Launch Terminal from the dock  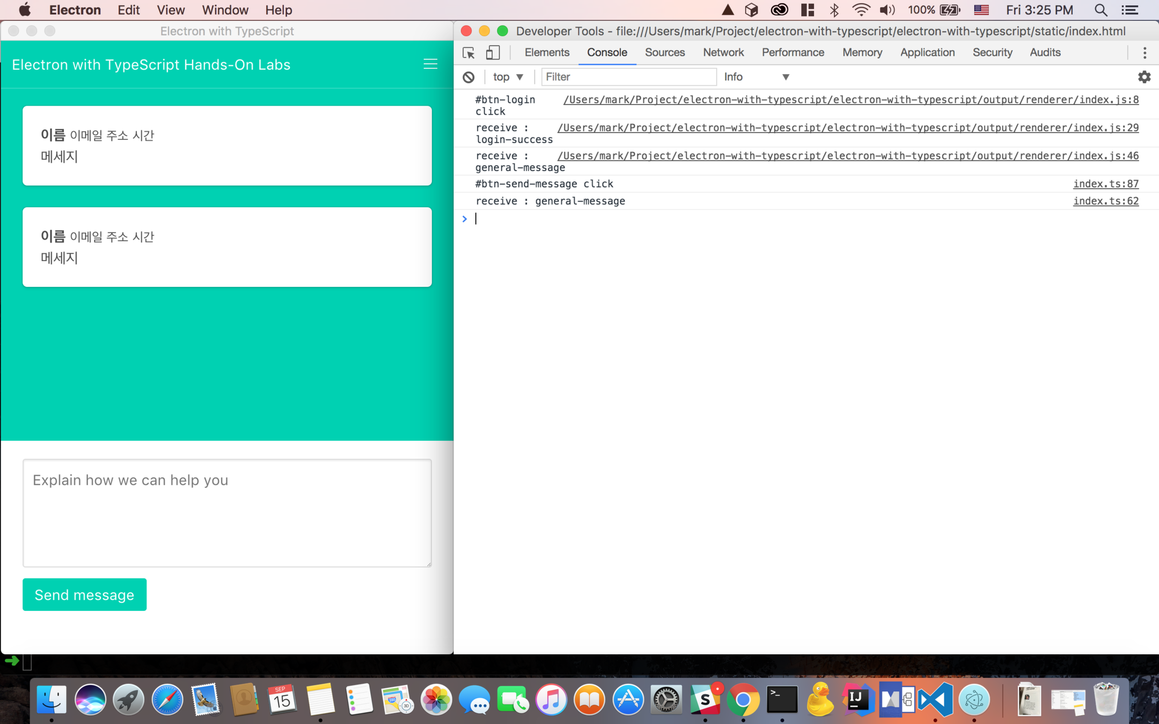click(x=782, y=699)
